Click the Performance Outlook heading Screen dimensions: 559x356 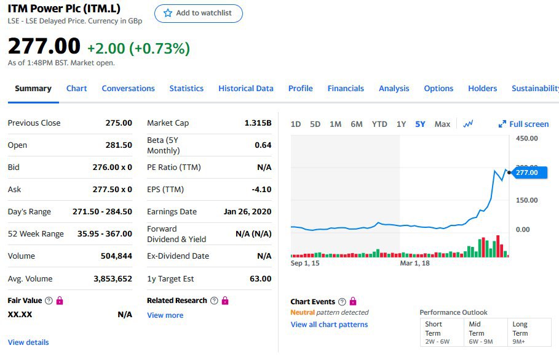click(453, 312)
